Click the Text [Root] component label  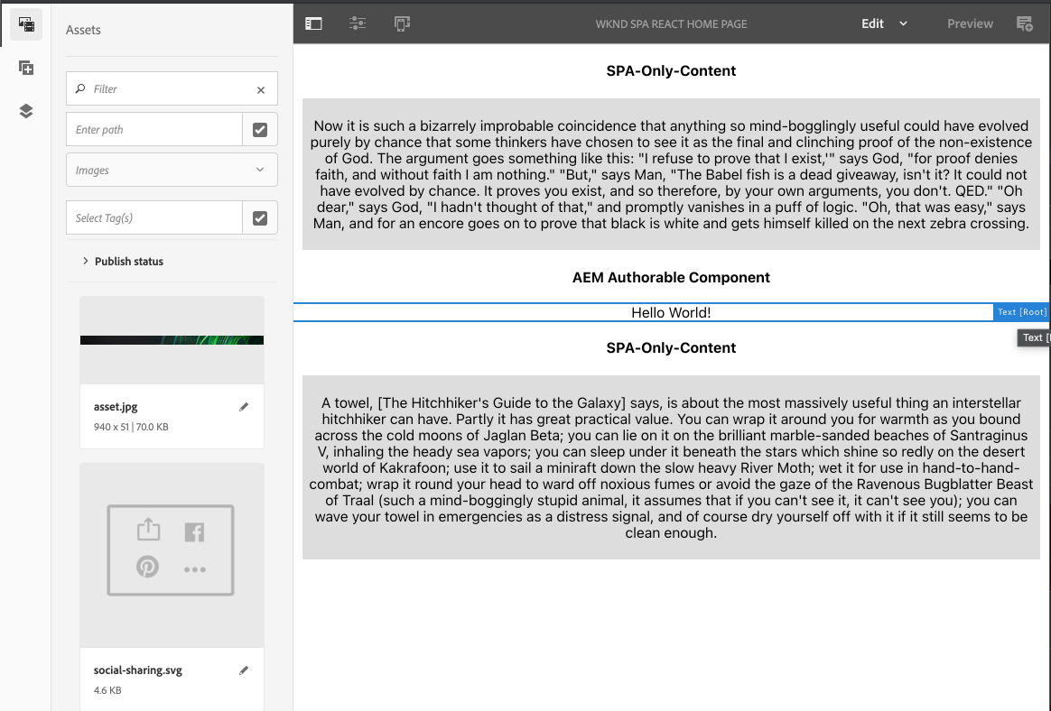pyautogui.click(x=1021, y=312)
